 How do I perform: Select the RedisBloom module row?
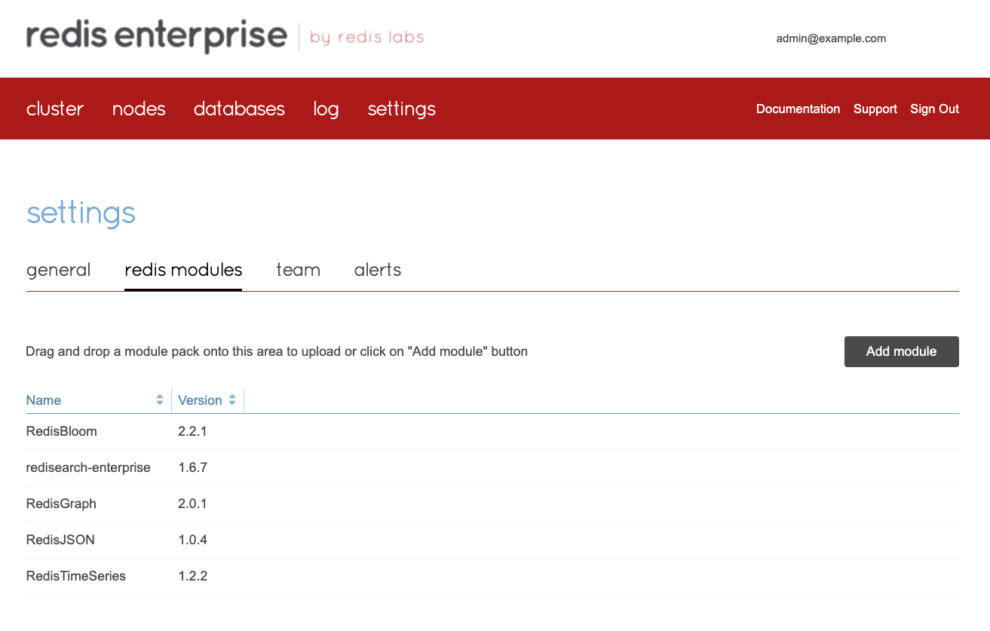[x=62, y=431]
